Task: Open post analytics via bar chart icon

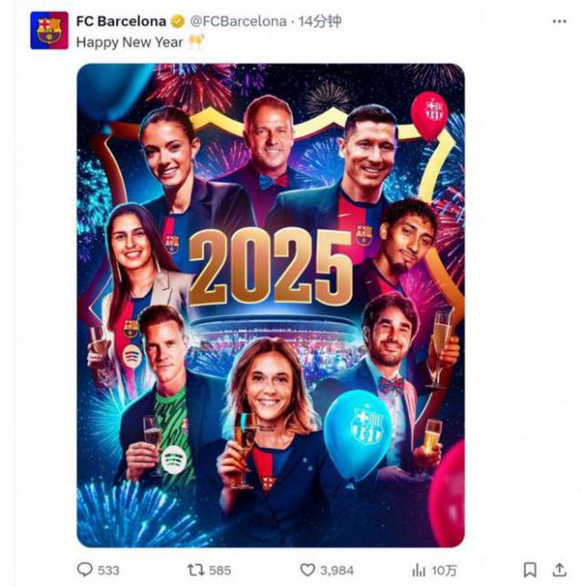Action: pyautogui.click(x=419, y=570)
